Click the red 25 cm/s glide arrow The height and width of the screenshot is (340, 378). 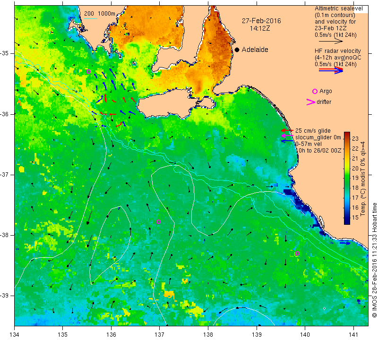287,130
